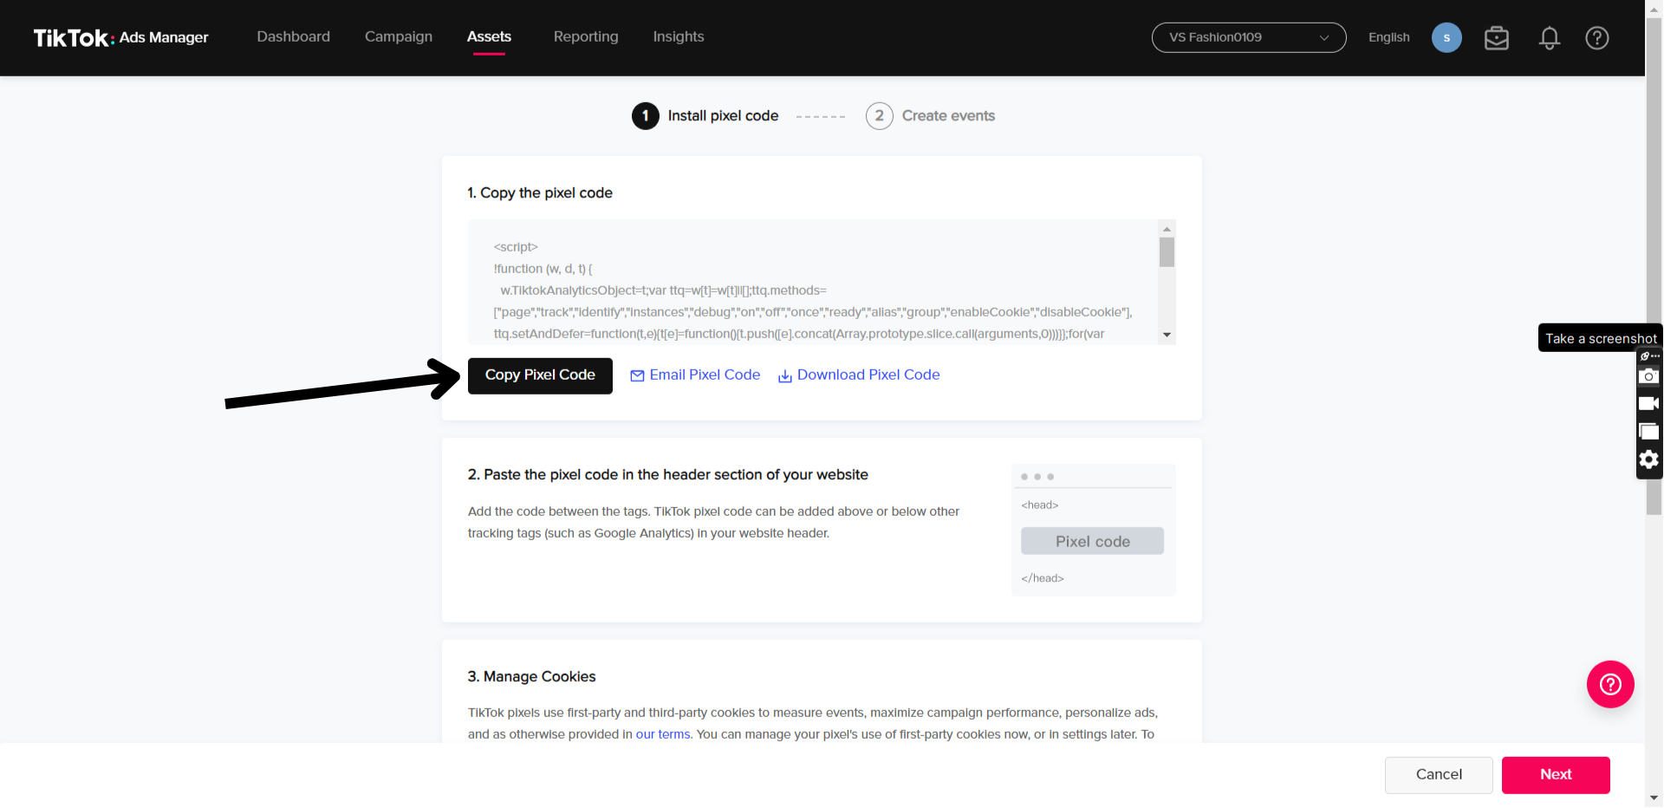This screenshot has width=1664, height=808.
Task: Click the Copy Pixel Code button
Action: click(540, 375)
